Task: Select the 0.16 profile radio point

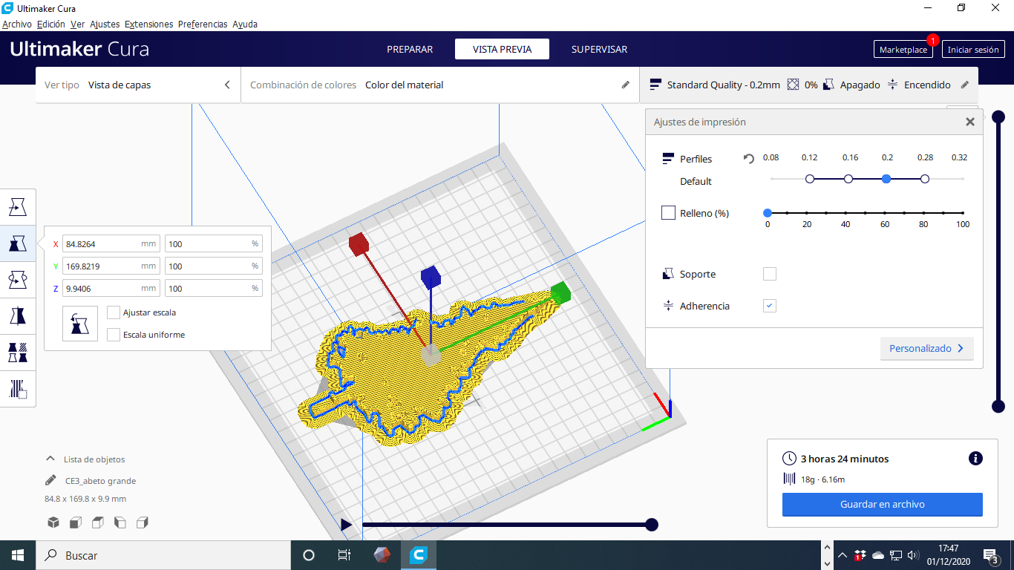Action: click(x=848, y=179)
